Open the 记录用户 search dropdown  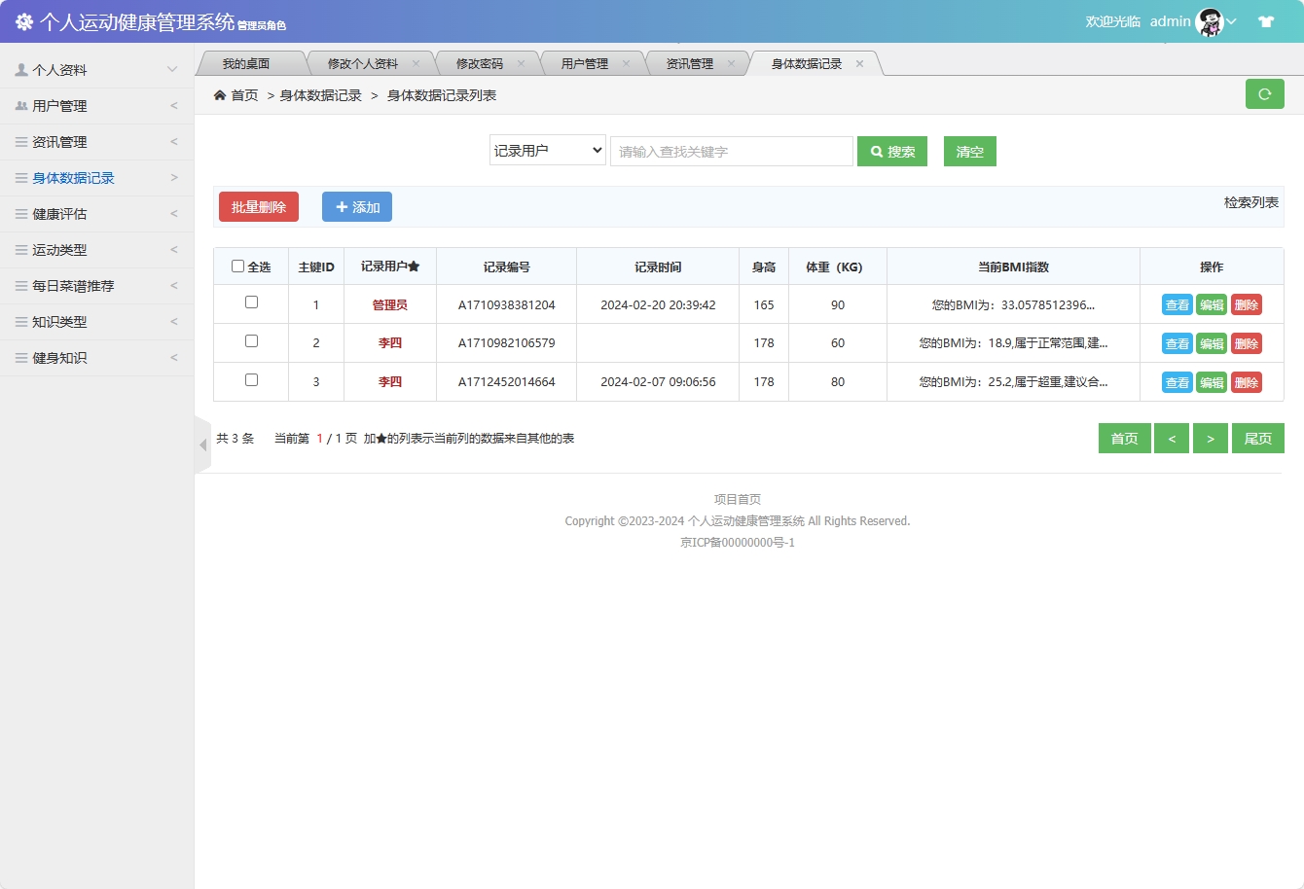click(547, 151)
